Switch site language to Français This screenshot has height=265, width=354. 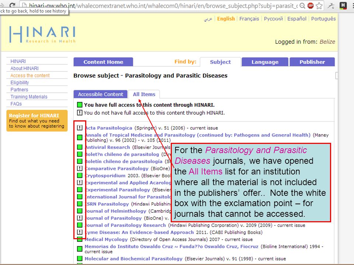[x=249, y=19]
